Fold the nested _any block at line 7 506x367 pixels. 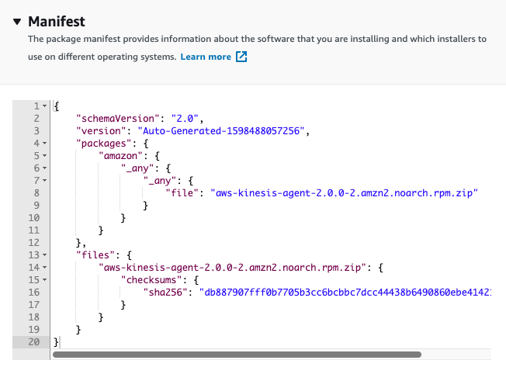pyautogui.click(x=44, y=180)
